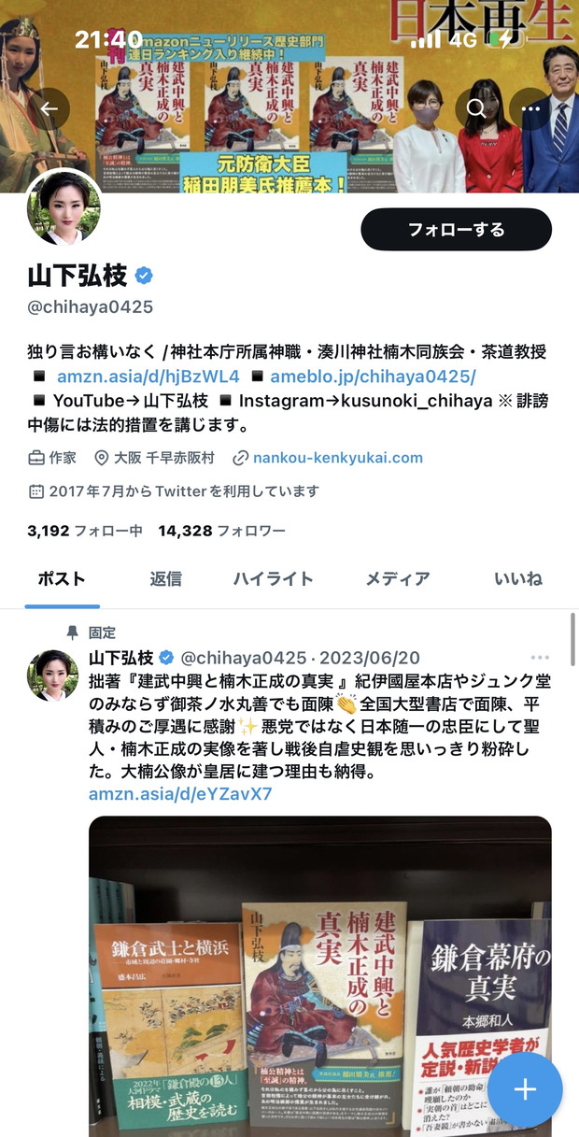Open the メディア tab
This screenshot has height=1137, width=579.
click(x=398, y=578)
